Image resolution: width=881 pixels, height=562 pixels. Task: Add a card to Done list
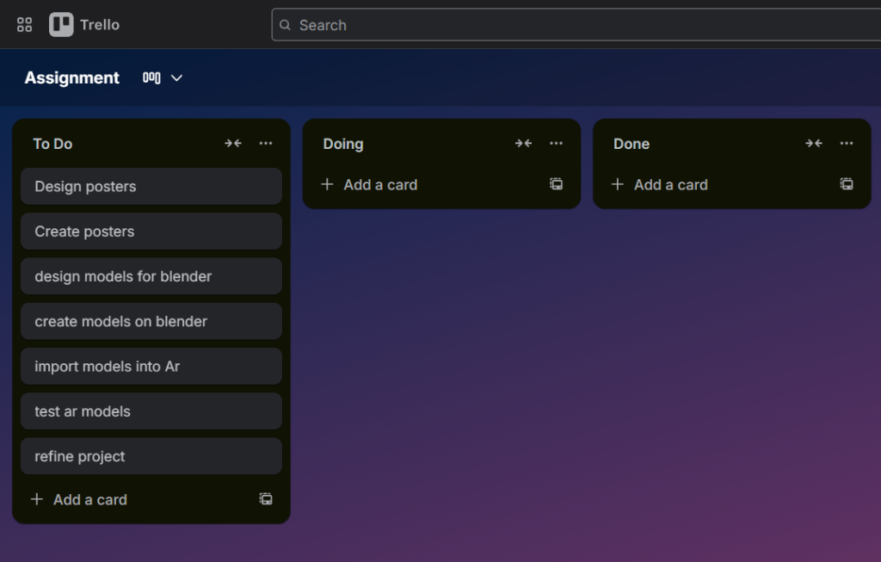tap(660, 184)
